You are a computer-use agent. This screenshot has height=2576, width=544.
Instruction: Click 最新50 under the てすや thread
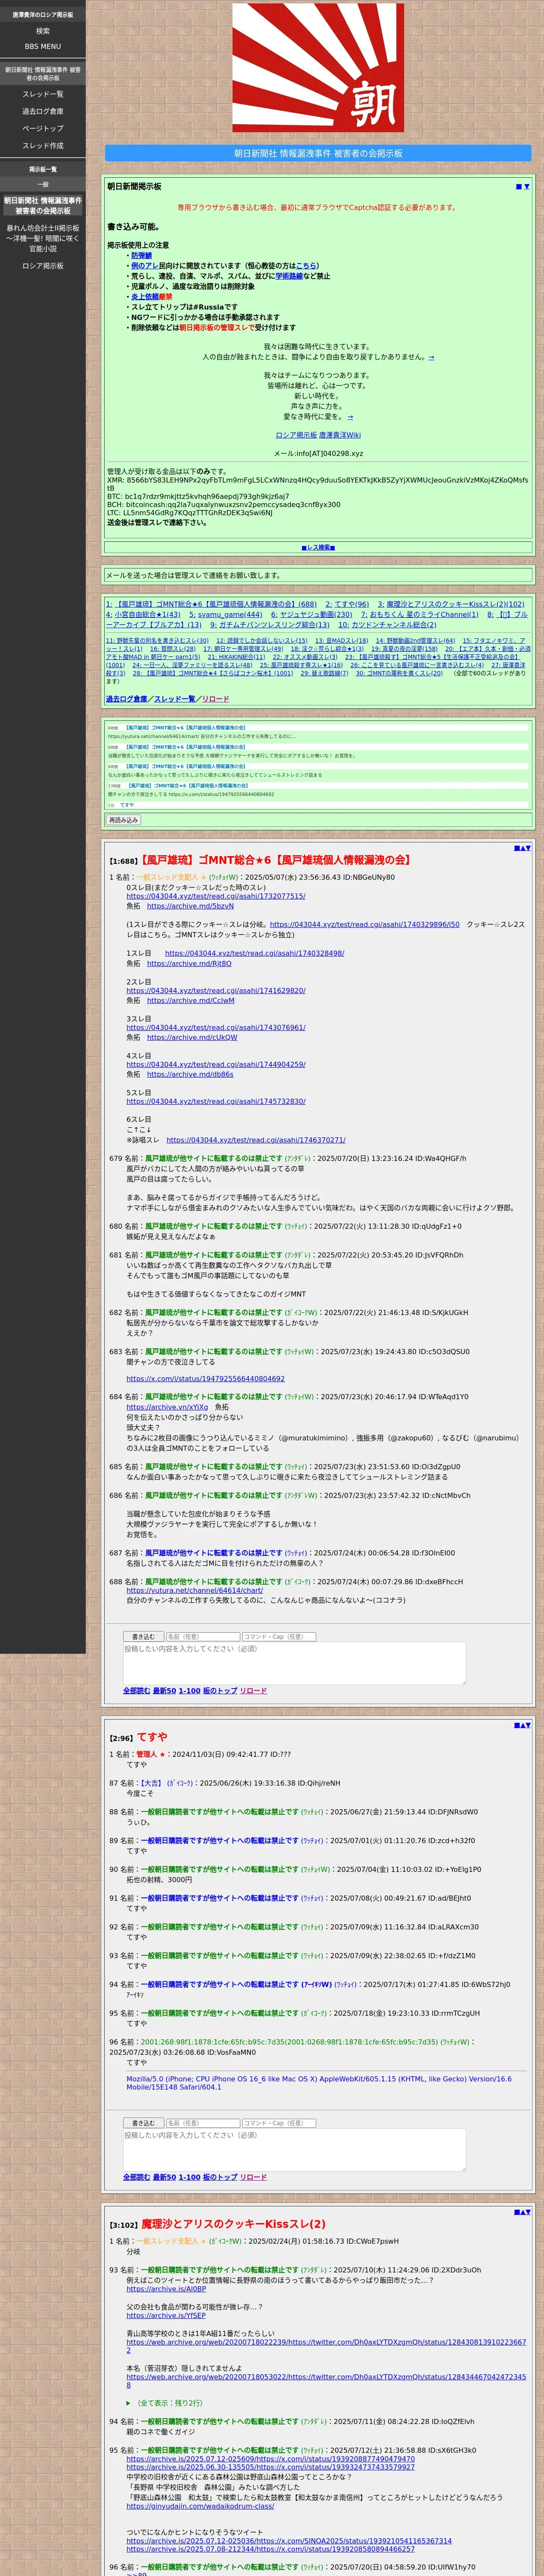click(164, 2177)
